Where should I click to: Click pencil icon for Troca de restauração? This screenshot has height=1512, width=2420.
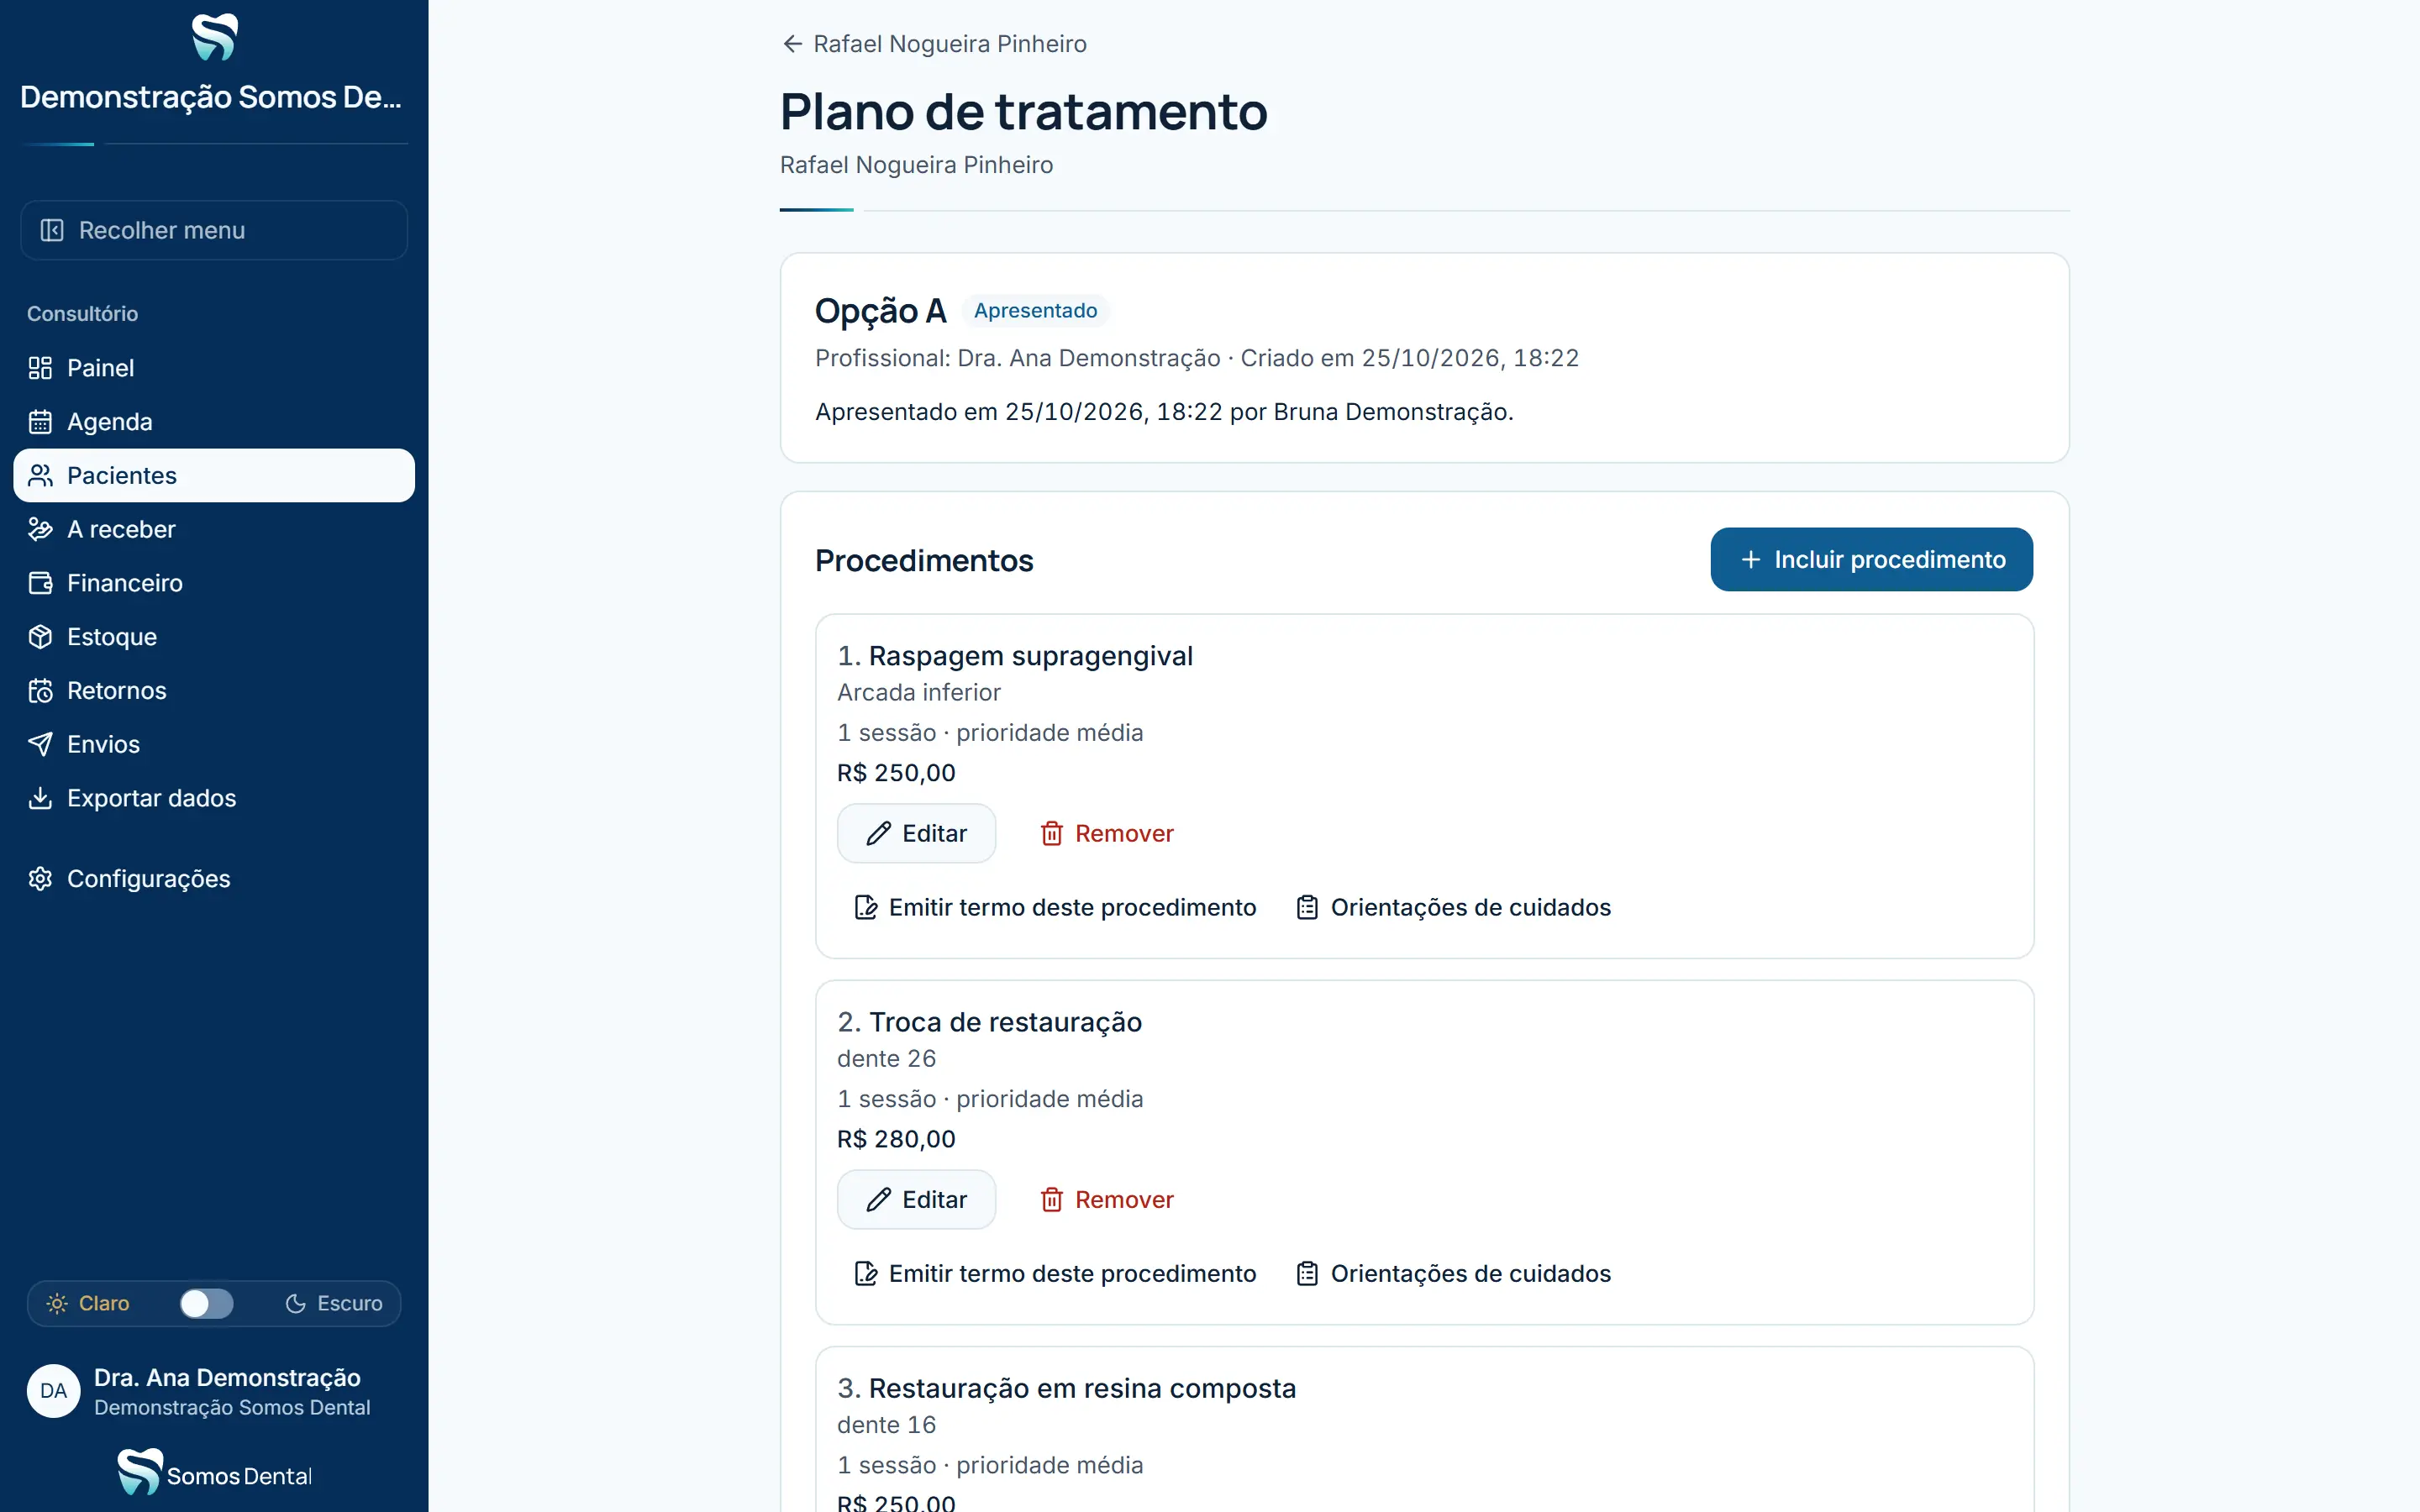pyautogui.click(x=878, y=1199)
